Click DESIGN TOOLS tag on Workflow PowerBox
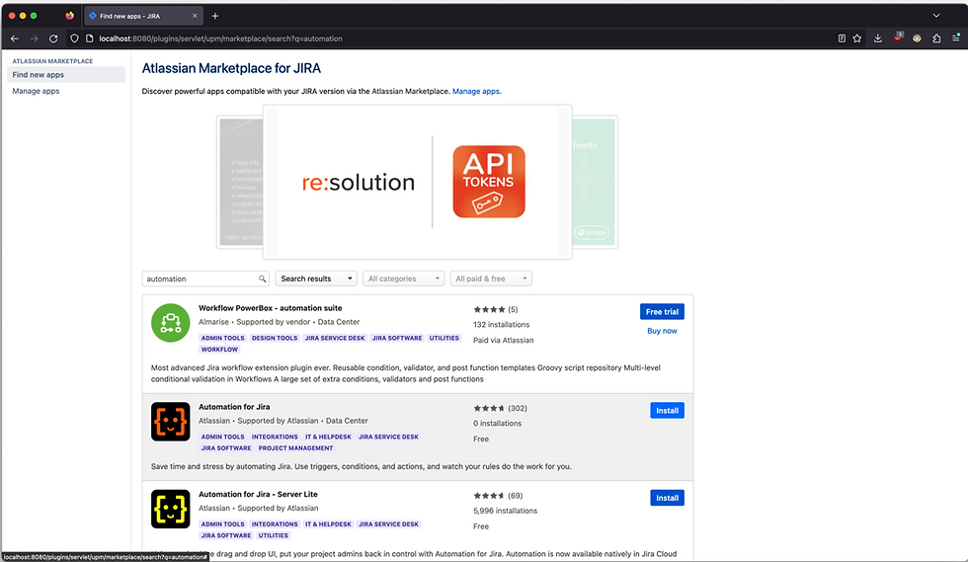This screenshot has height=562, width=968. pyautogui.click(x=275, y=338)
